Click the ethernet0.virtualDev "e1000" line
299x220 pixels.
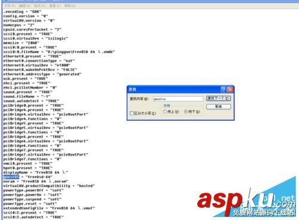[x=37, y=65]
